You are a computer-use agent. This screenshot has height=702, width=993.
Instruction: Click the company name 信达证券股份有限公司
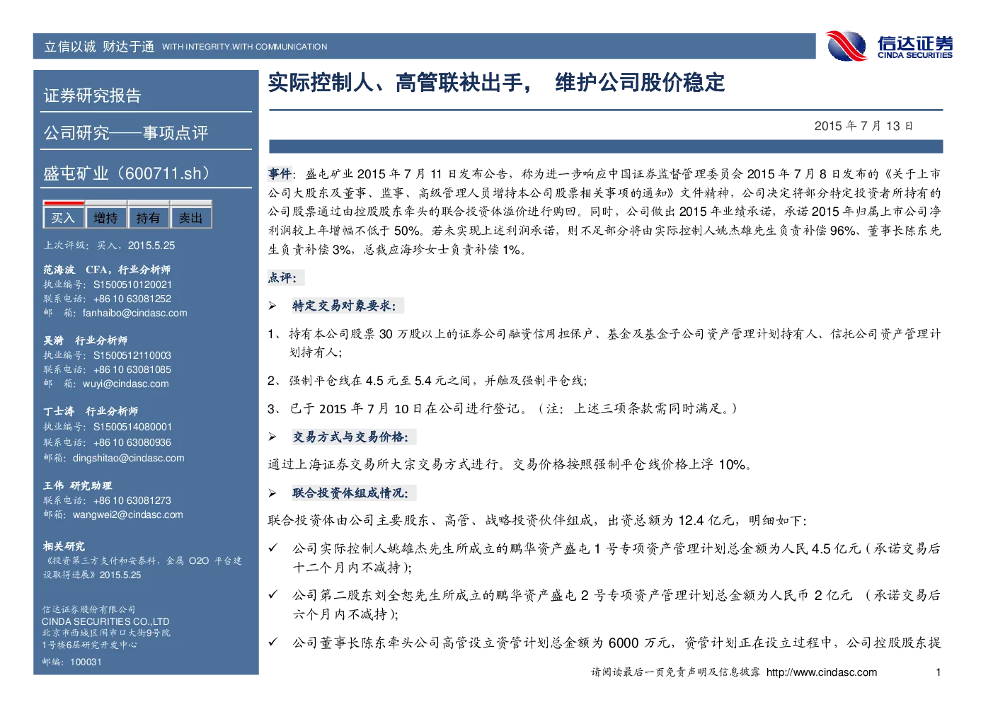(88, 609)
